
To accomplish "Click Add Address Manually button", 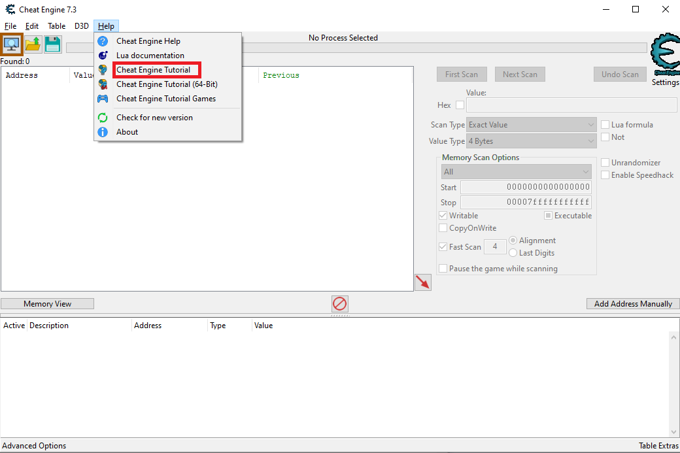I will pyautogui.click(x=633, y=304).
